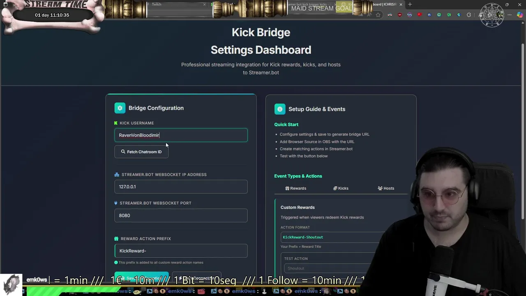Viewport: 526px width, 296px height.
Task: Open the glasses face extension icon
Action: pyautogui.click(x=390, y=15)
